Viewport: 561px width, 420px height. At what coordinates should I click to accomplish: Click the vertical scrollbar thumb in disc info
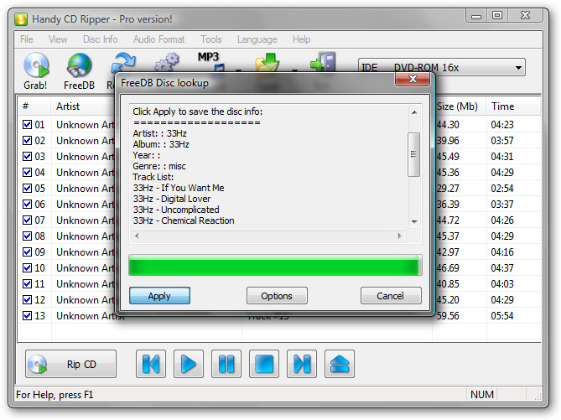414,154
